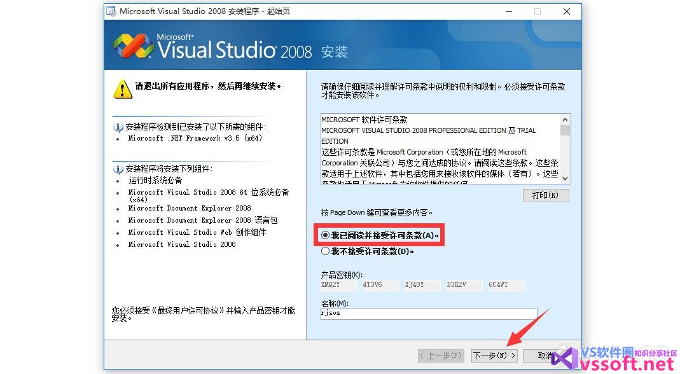Screen dimensions: 680x374
Task: Click the 按 Page Down 键可查看更多内容 hint text
Action: tap(377, 212)
